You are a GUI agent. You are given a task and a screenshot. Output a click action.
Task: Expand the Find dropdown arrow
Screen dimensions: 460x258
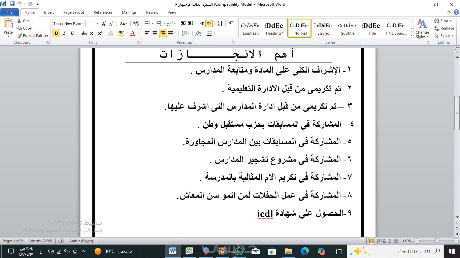pos(451,21)
